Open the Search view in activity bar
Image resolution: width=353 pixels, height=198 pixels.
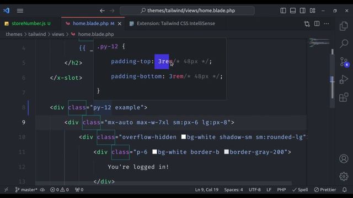pos(344,43)
